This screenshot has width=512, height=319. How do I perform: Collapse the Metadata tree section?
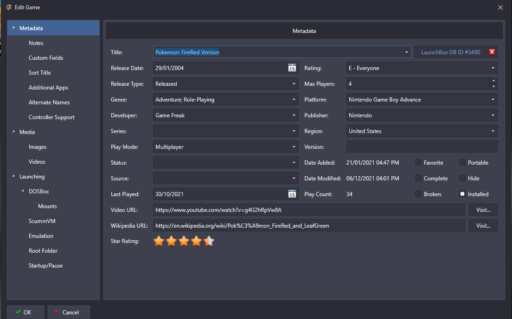pyautogui.click(x=13, y=28)
